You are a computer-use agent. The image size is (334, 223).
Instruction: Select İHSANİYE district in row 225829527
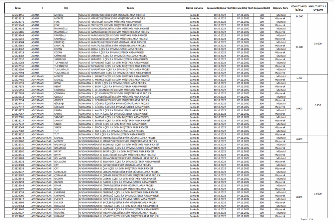(59, 213)
